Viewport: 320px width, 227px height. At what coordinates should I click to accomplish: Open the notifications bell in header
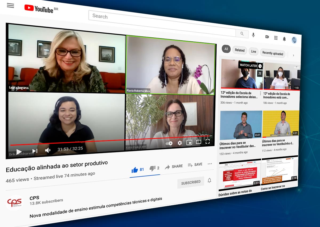pos(284,39)
